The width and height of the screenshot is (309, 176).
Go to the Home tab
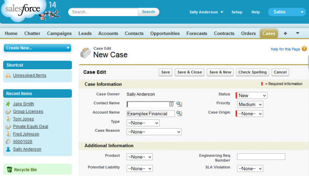coord(11,34)
